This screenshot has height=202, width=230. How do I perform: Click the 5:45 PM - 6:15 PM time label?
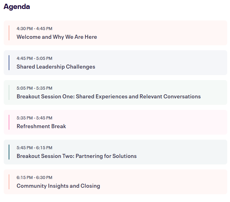pos(34,147)
